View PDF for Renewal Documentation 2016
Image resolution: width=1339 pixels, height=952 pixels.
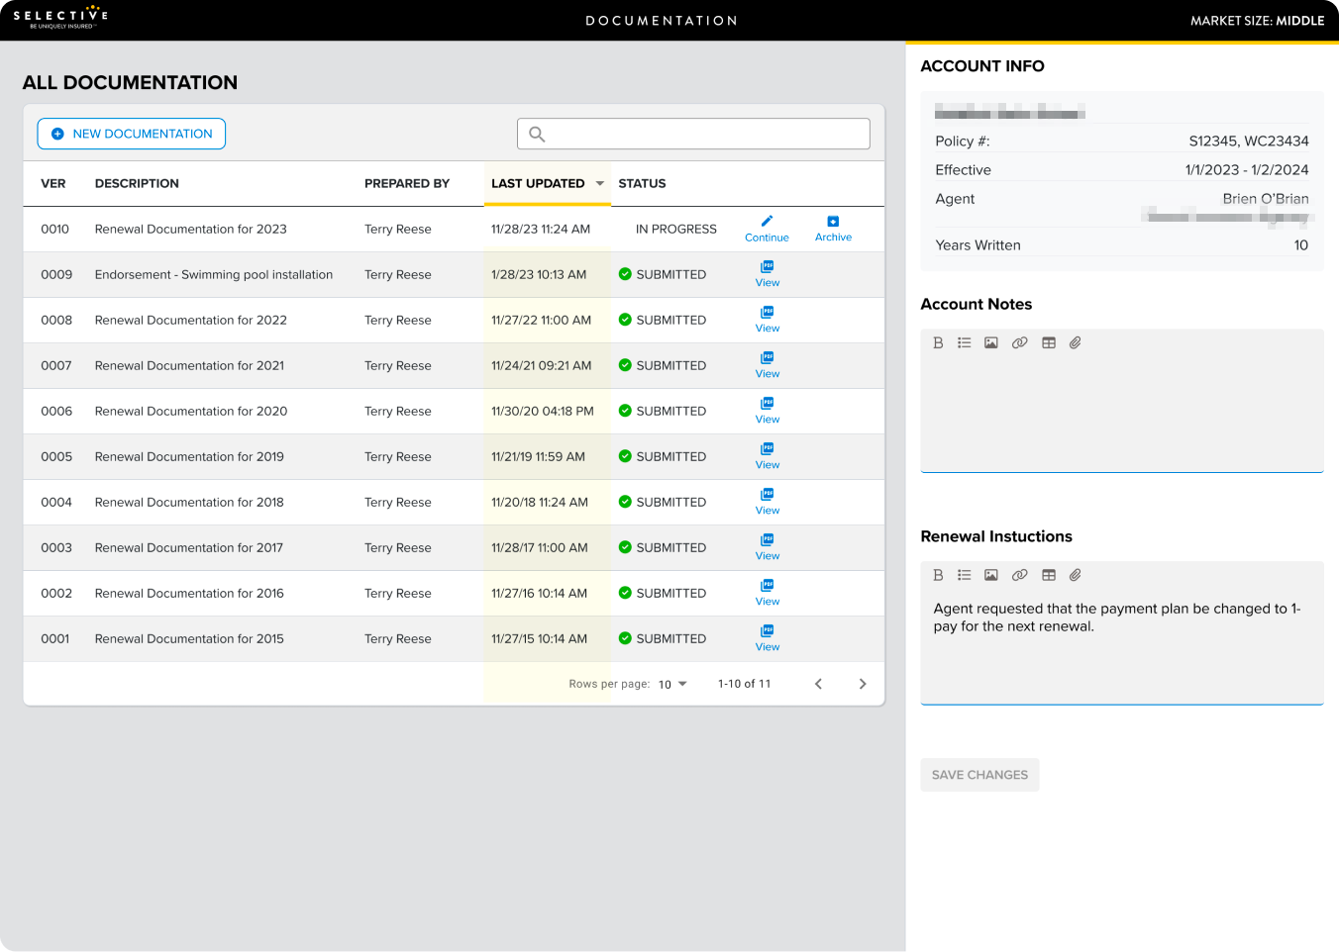pyautogui.click(x=768, y=593)
